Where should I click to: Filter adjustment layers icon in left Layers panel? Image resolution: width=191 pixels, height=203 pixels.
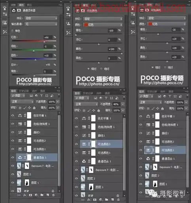click(x=36, y=96)
